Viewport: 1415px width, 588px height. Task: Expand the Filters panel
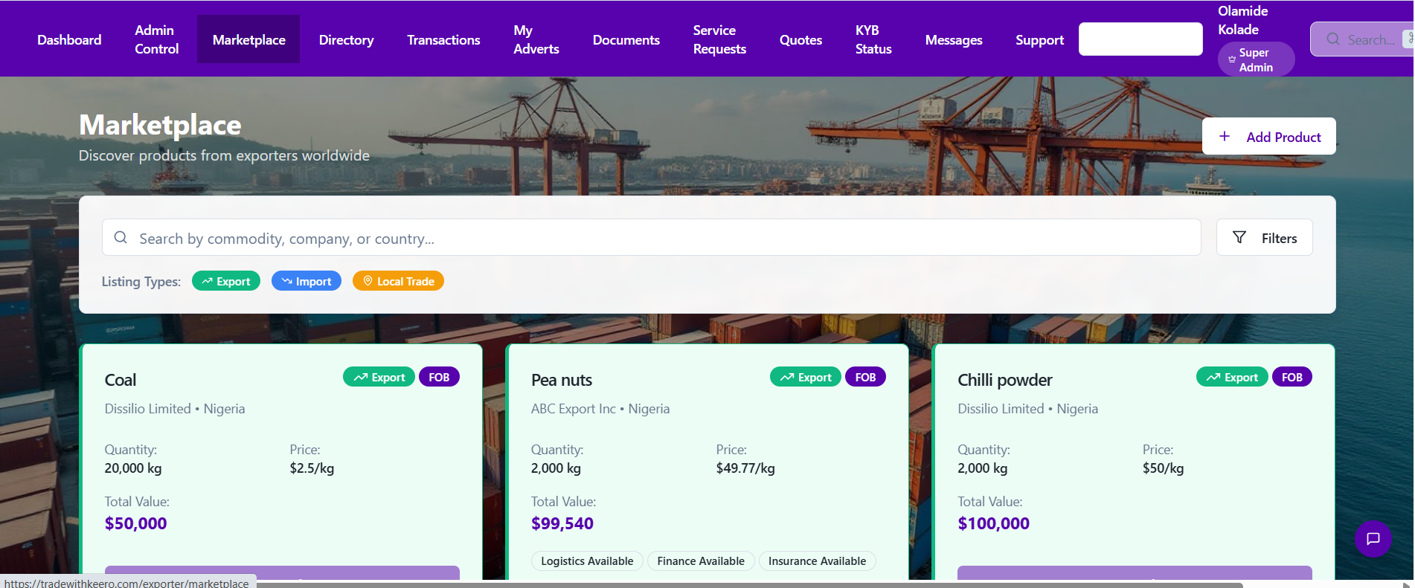point(1264,238)
